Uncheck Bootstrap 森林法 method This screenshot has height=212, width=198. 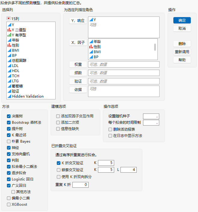coord(9,123)
